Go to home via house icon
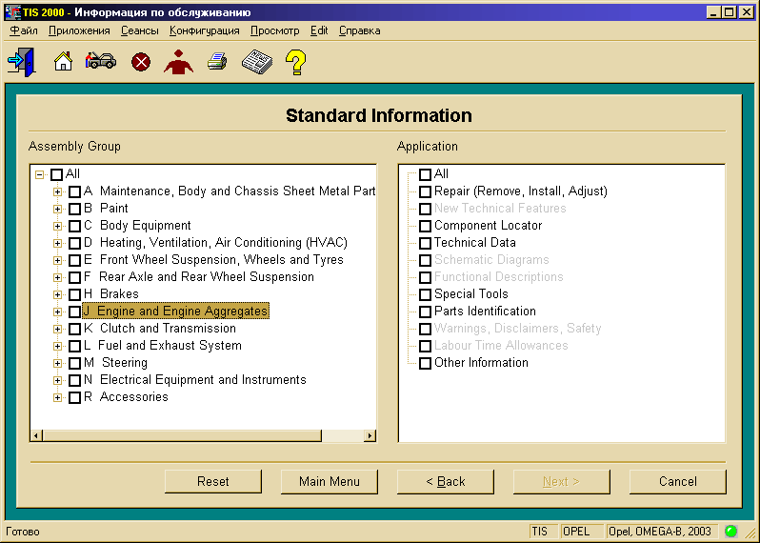760x543 pixels. 63,62
